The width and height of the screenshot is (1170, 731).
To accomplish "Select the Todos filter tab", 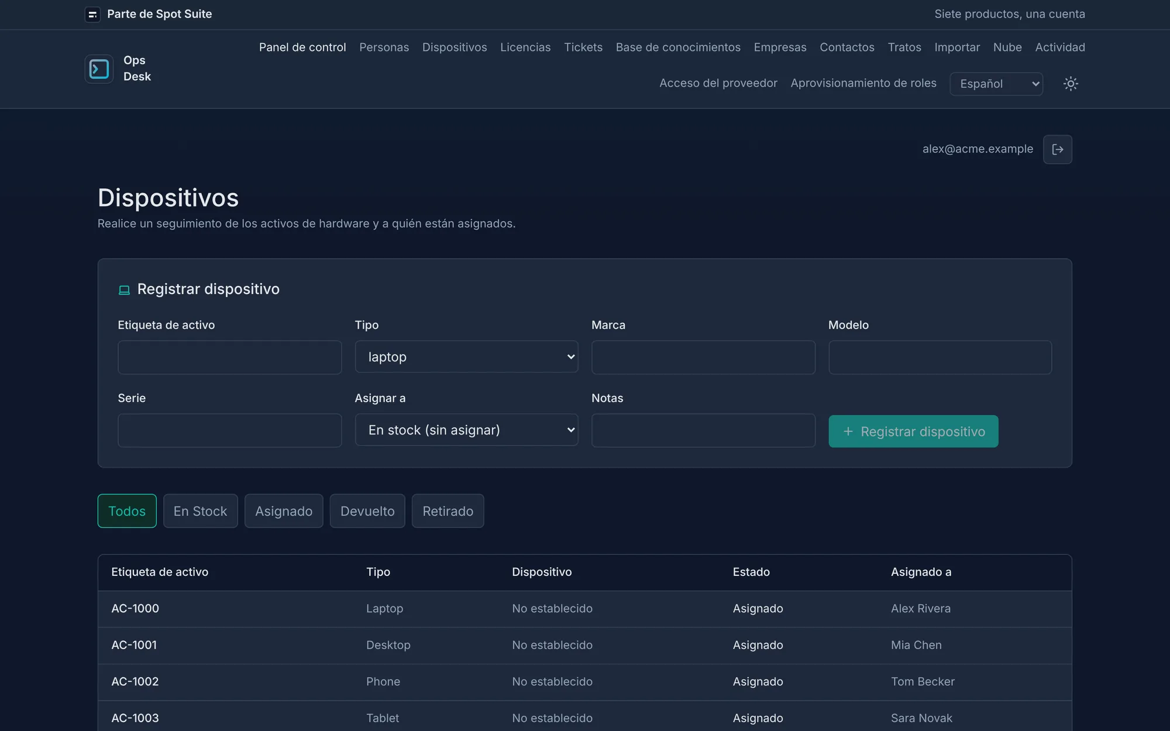I will click(x=127, y=511).
